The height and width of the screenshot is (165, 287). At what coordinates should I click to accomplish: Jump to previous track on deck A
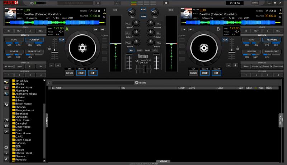point(95,29)
